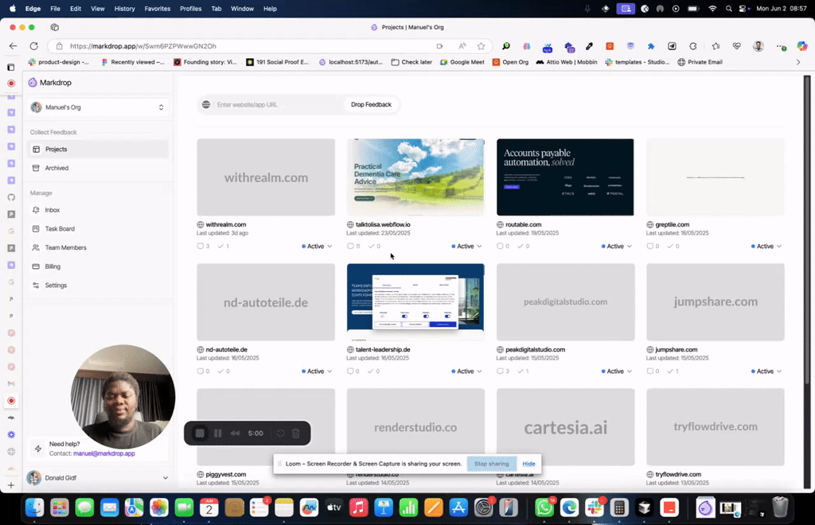Image resolution: width=815 pixels, height=525 pixels.
Task: Open Spotlight search in menu bar
Action: coord(729,8)
